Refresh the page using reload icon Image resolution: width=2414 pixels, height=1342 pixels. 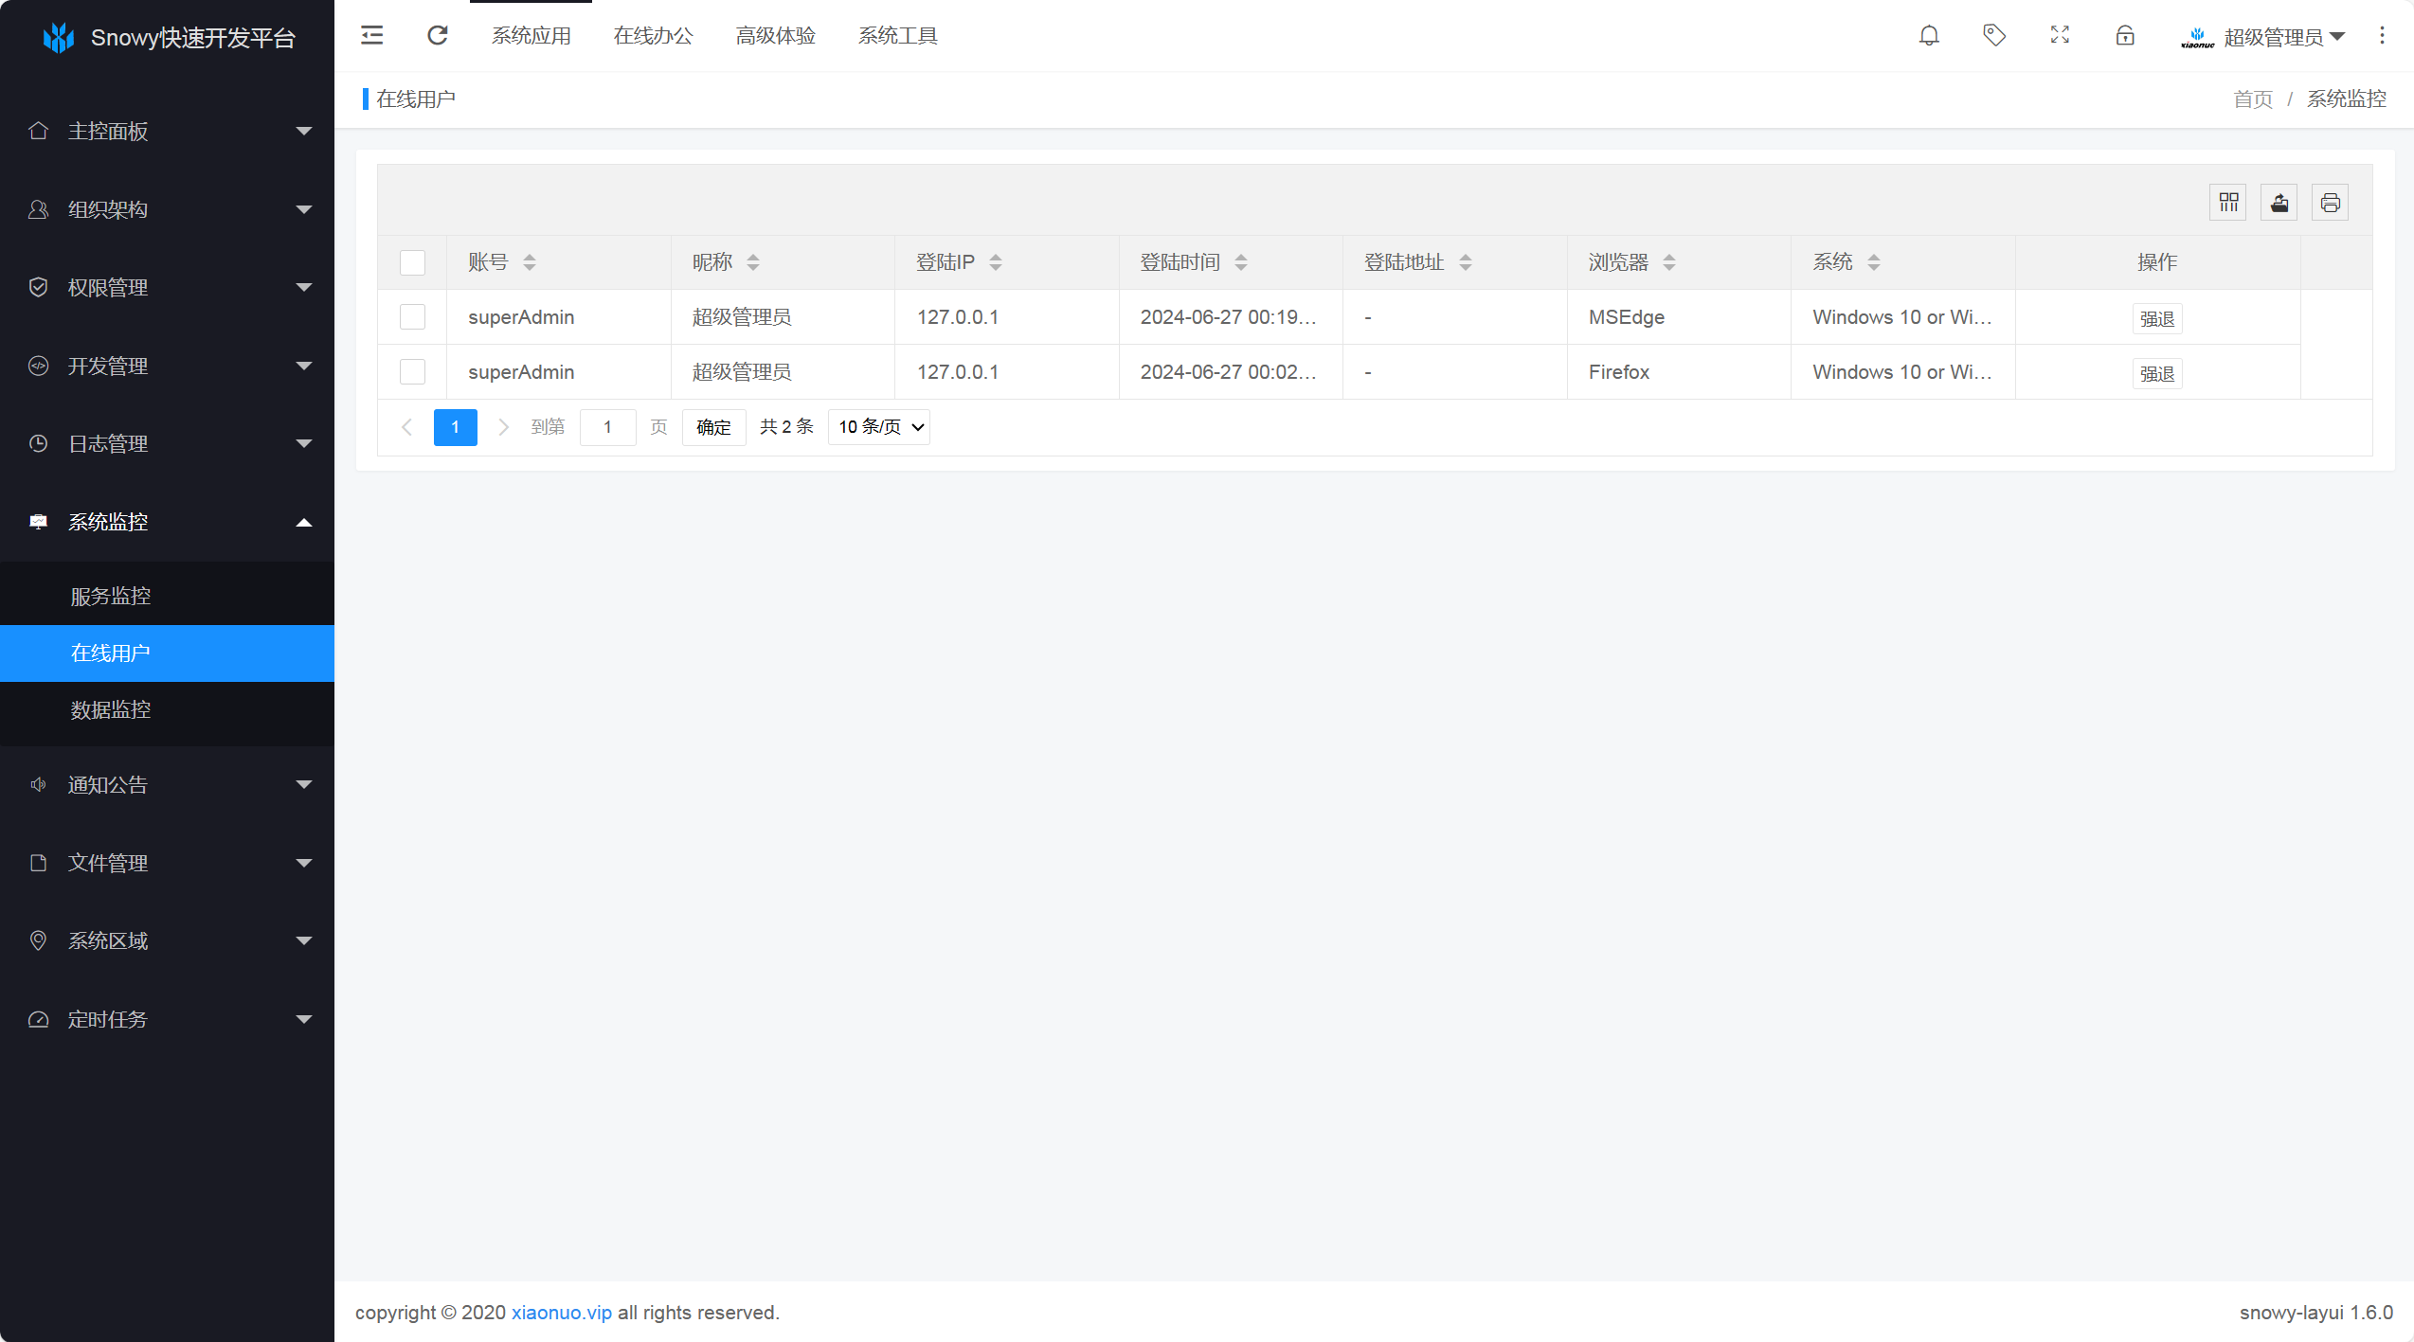point(437,36)
